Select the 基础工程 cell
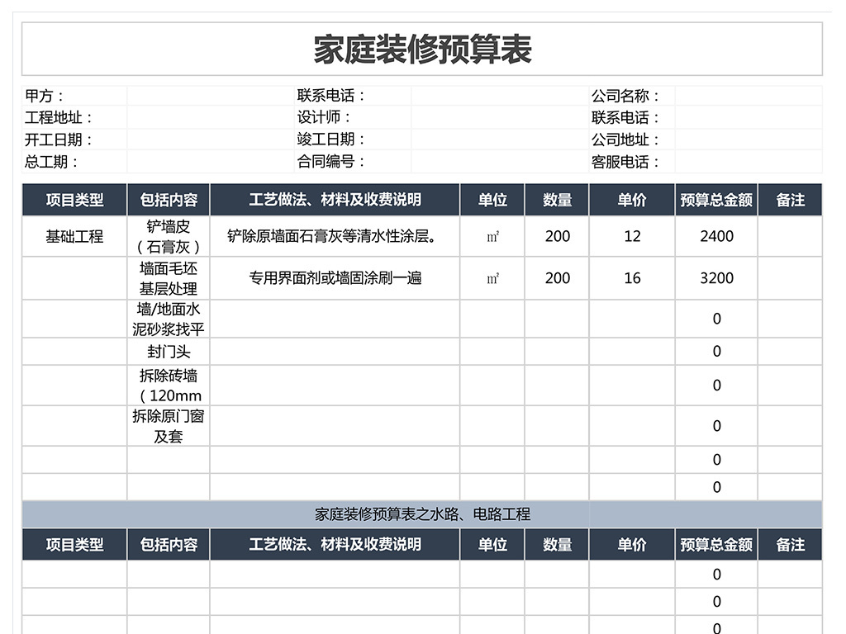This screenshot has height=634, width=846. [x=74, y=236]
